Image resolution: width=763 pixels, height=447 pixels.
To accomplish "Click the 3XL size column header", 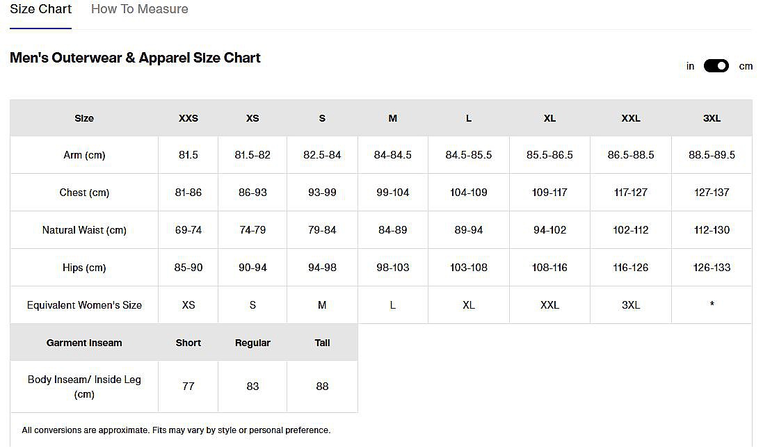I will click(x=712, y=118).
